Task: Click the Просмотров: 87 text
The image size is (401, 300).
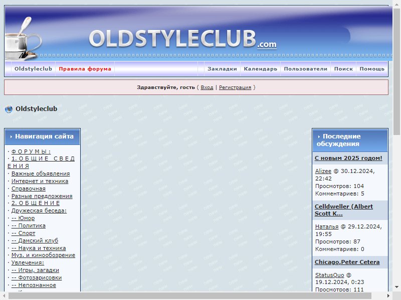Action: click(337, 241)
